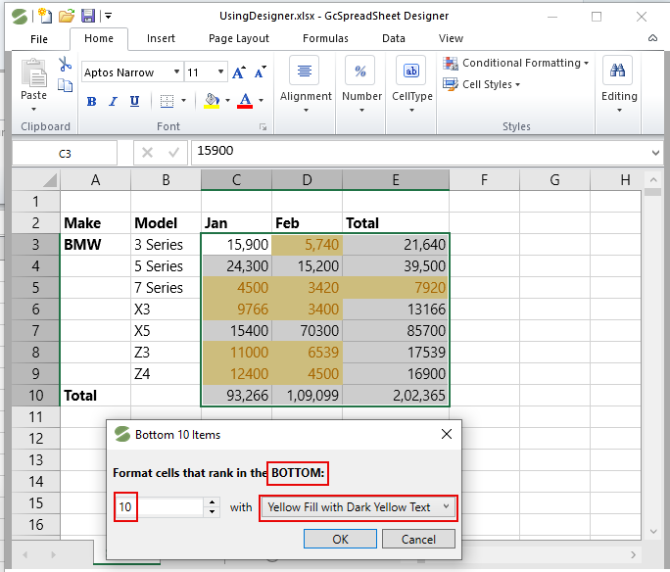Switch to the View tab

[x=451, y=39]
